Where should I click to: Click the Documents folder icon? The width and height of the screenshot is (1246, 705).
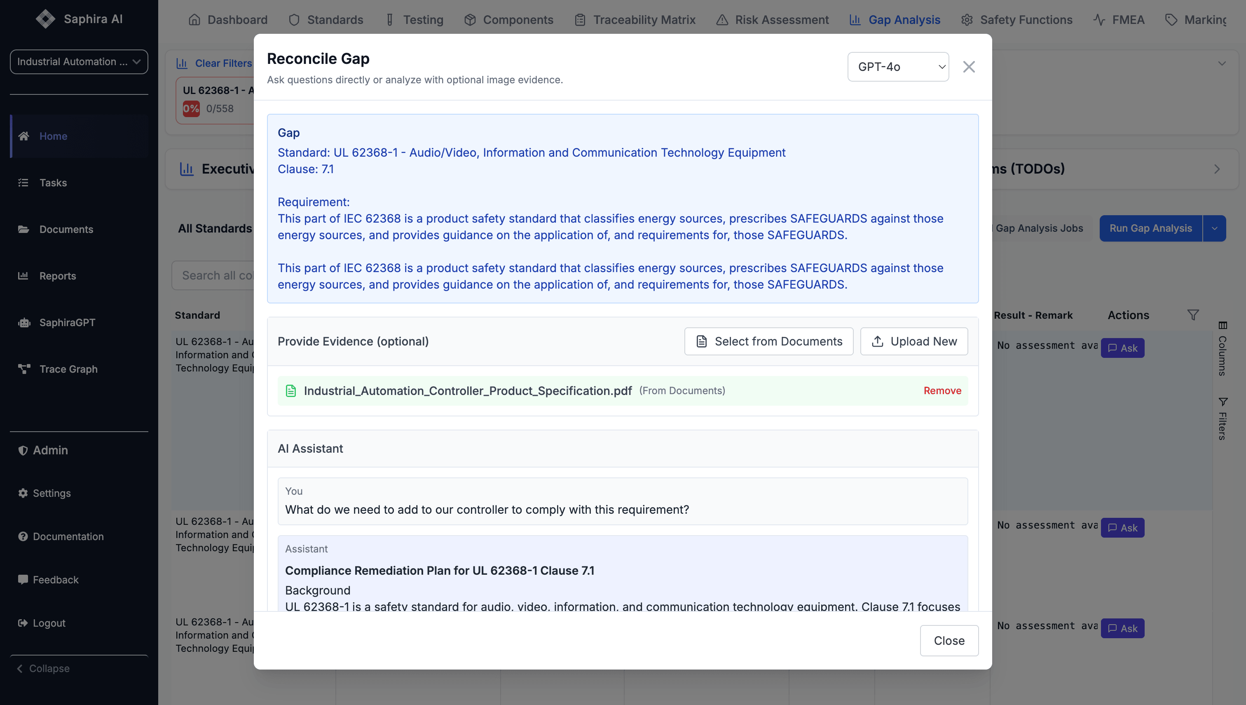[23, 229]
